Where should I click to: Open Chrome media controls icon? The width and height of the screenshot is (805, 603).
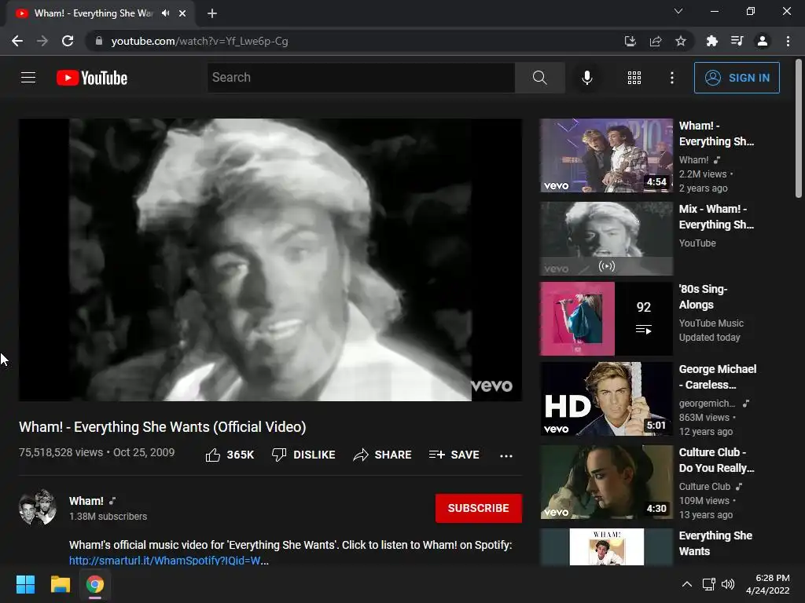click(737, 41)
